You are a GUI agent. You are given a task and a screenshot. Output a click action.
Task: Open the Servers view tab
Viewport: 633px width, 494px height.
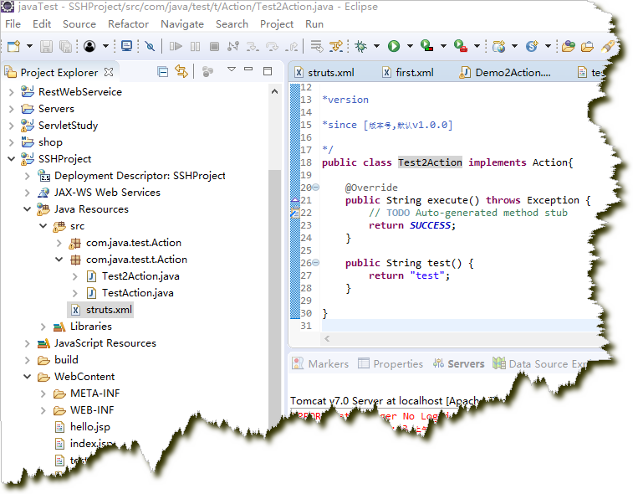tap(465, 364)
